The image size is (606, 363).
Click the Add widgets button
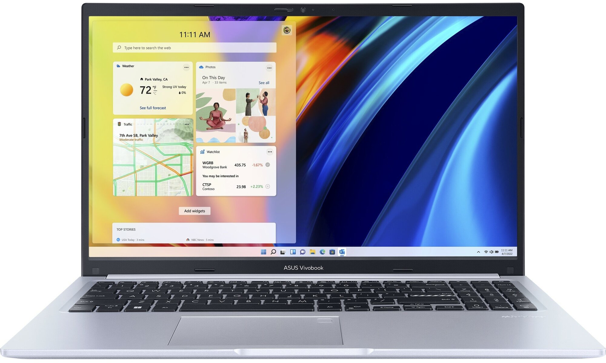193,210
